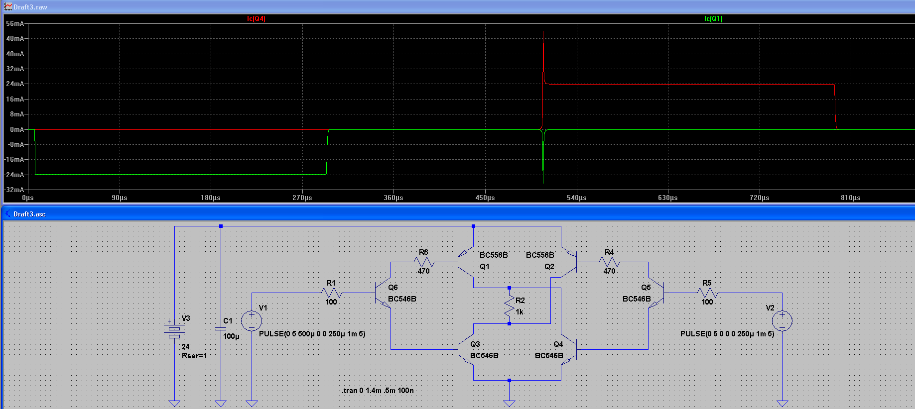Click the 470 value of resistor R4
This screenshot has width=915, height=409.
coord(609,271)
